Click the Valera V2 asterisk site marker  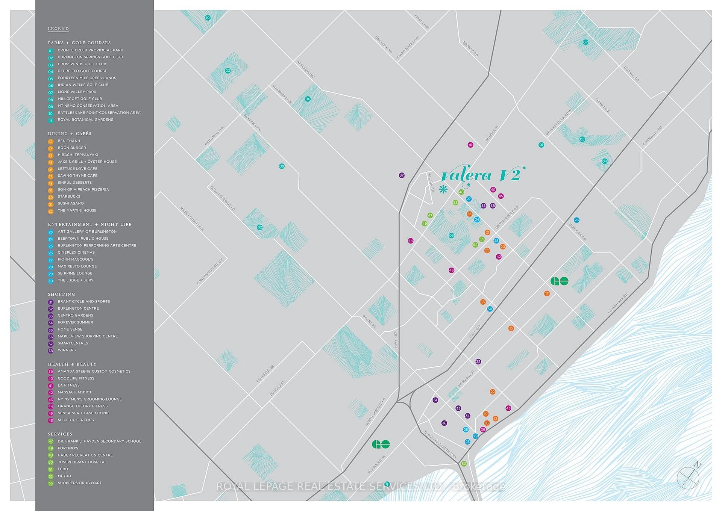443,189
